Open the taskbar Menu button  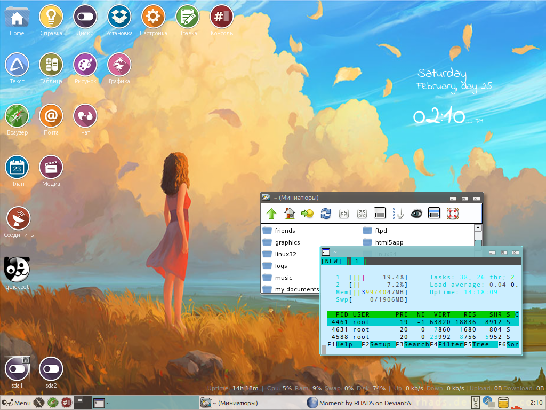click(16, 403)
